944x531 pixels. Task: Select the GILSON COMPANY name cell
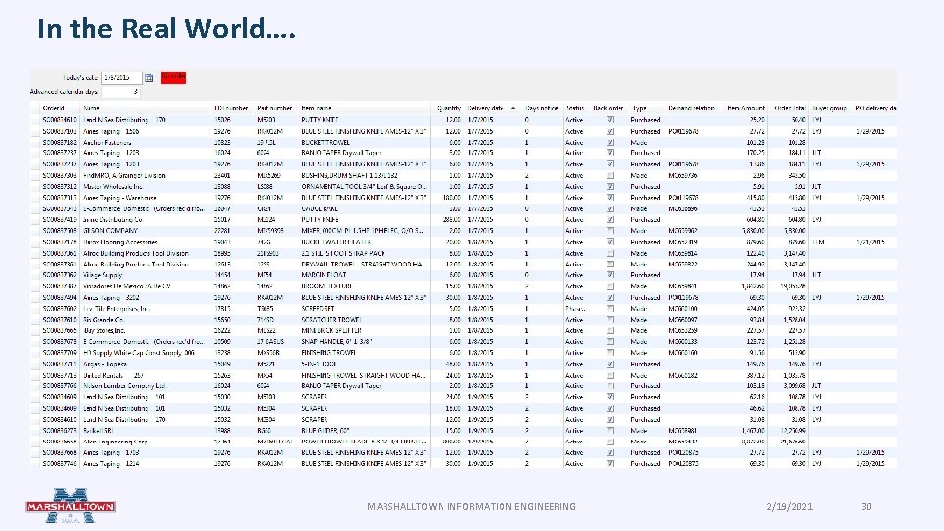pos(110,230)
